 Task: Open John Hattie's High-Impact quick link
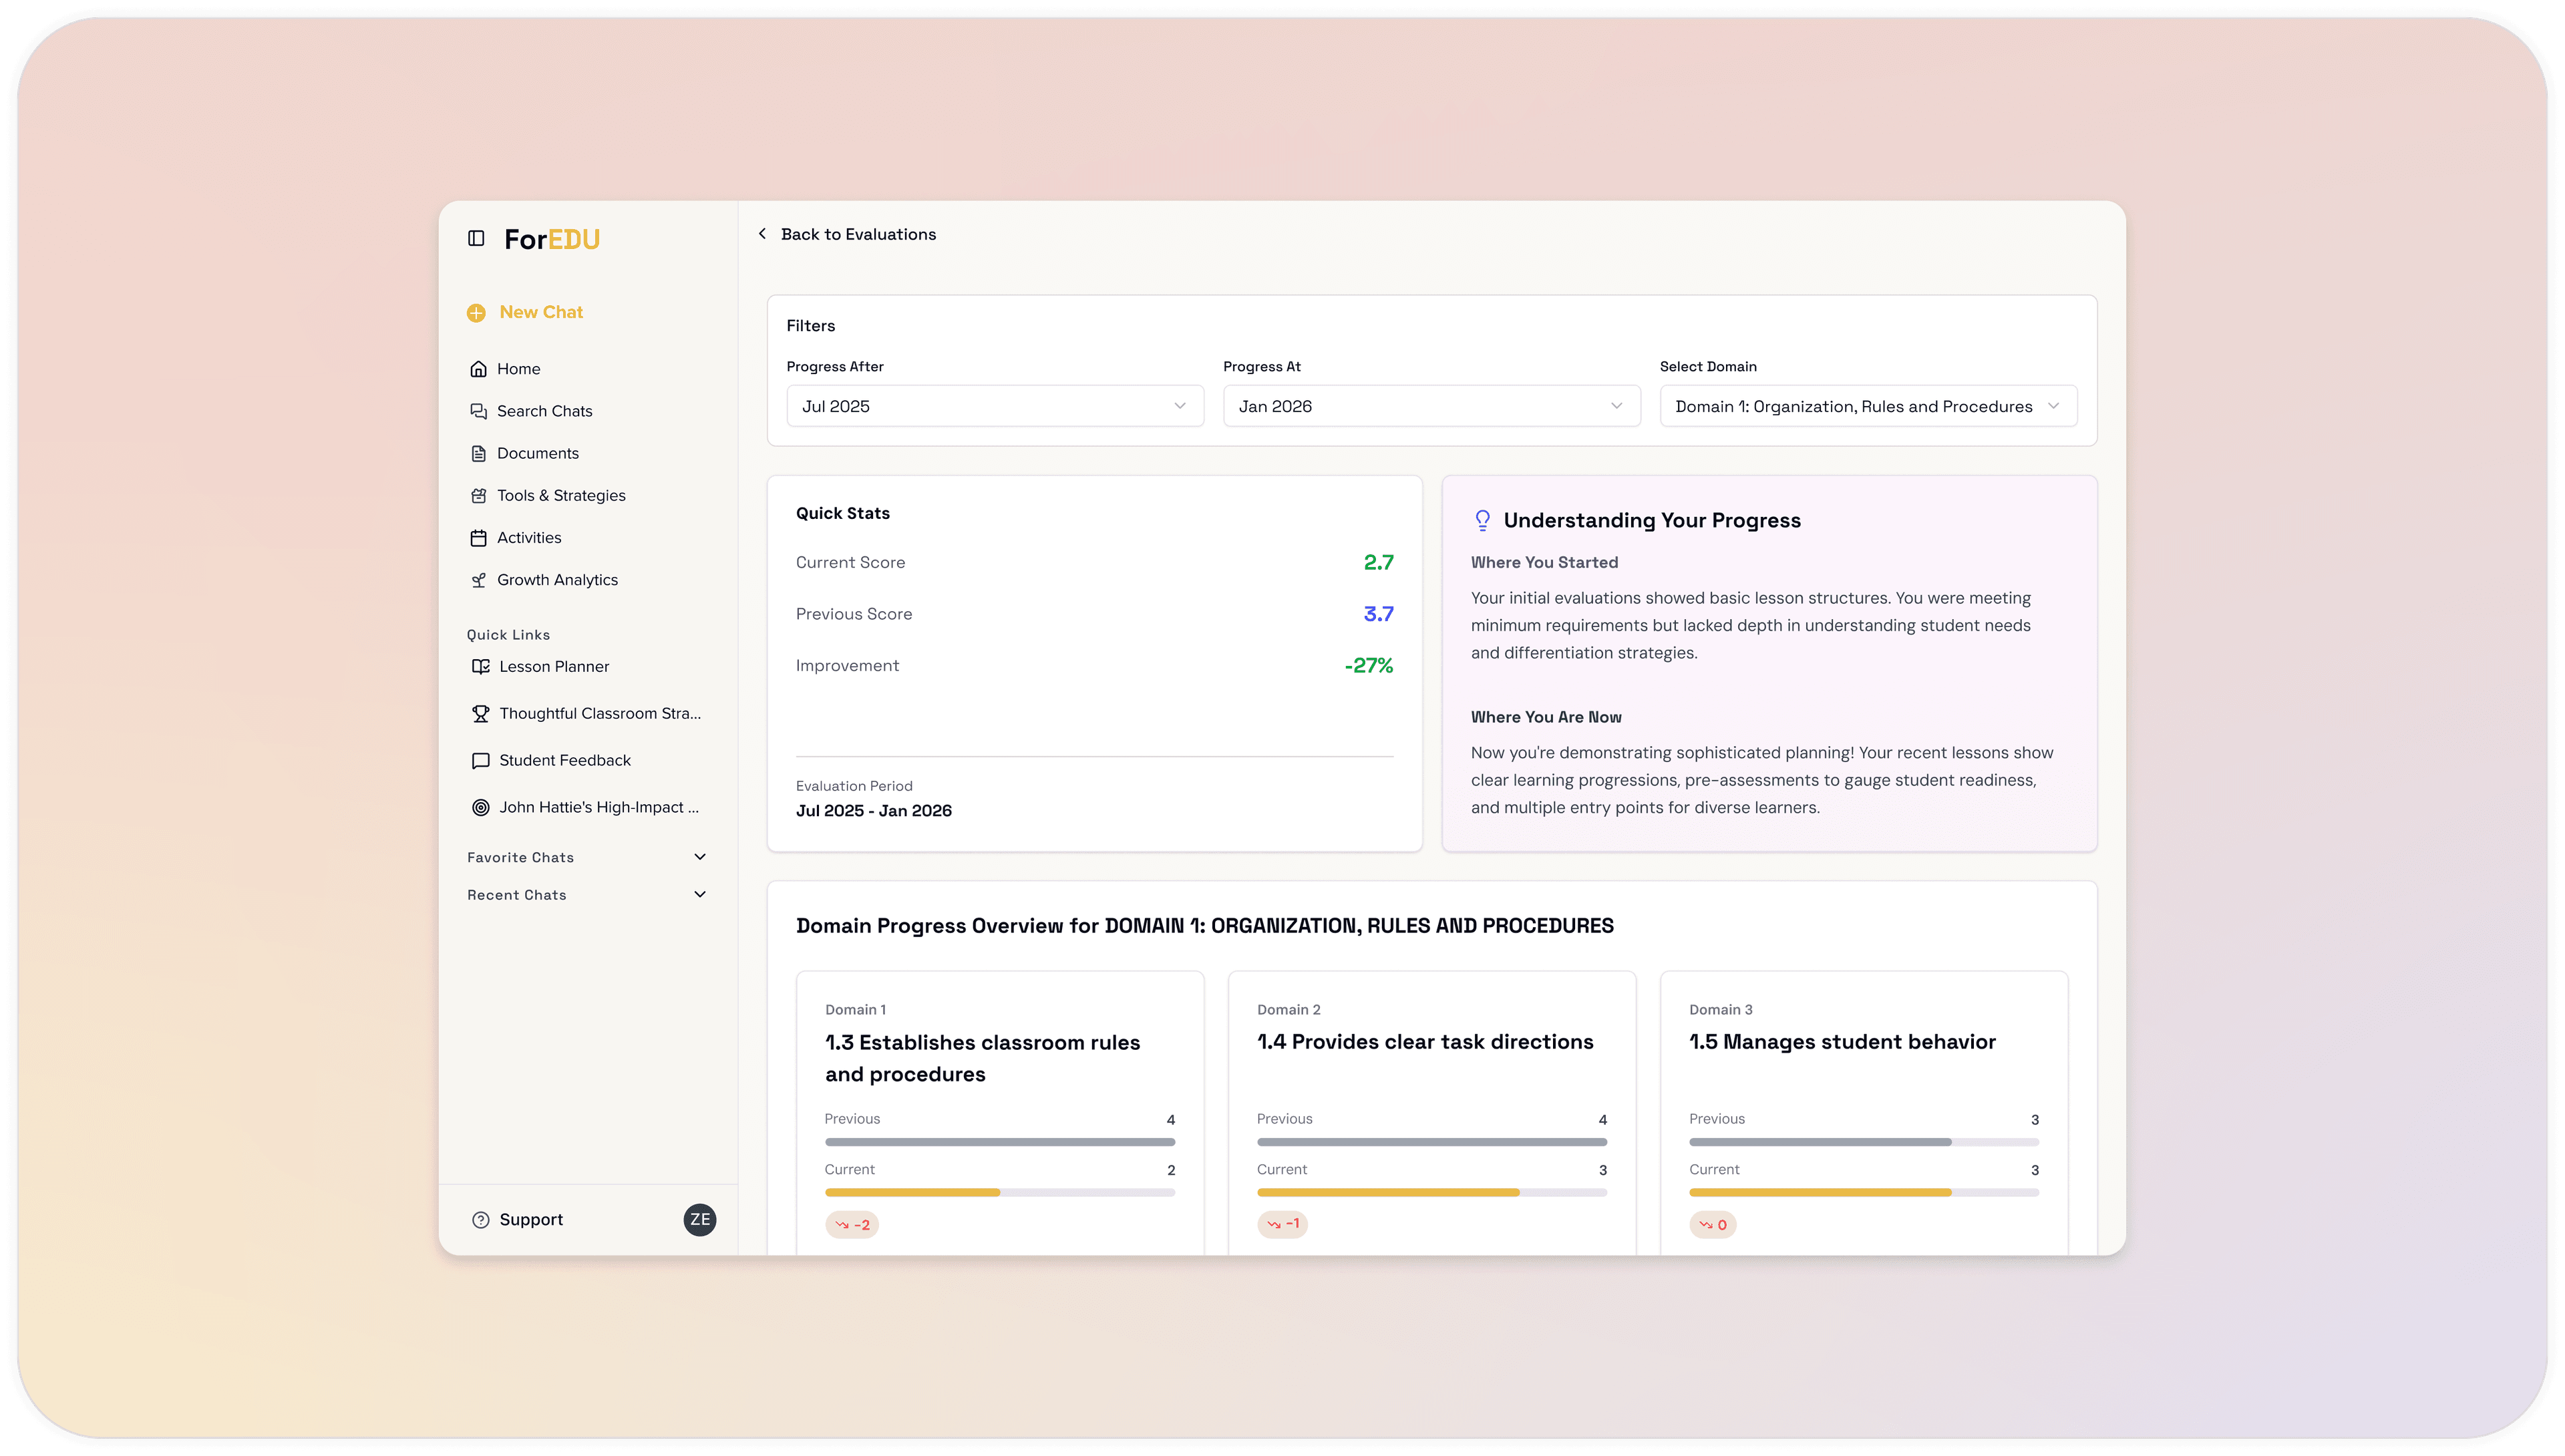pyautogui.click(x=481, y=807)
